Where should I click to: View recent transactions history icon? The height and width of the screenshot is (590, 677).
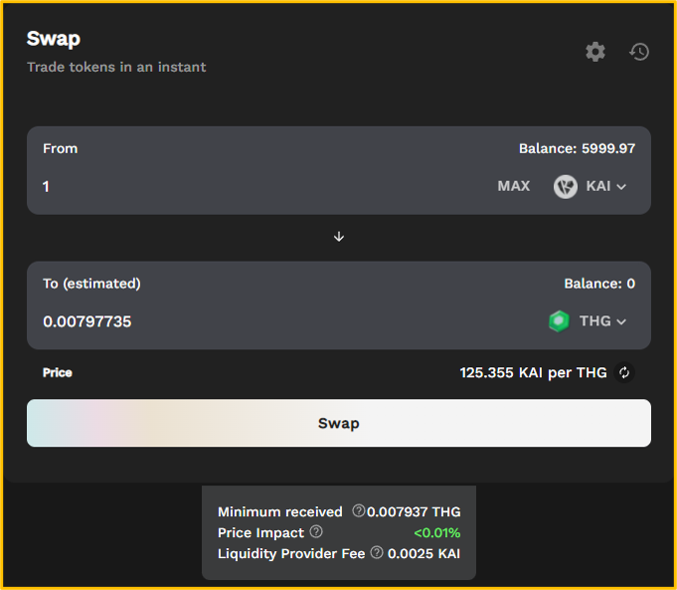point(639,52)
